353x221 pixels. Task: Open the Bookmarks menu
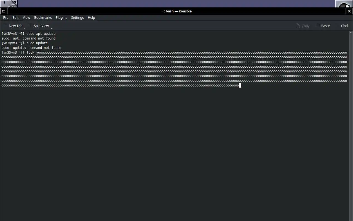pyautogui.click(x=43, y=17)
